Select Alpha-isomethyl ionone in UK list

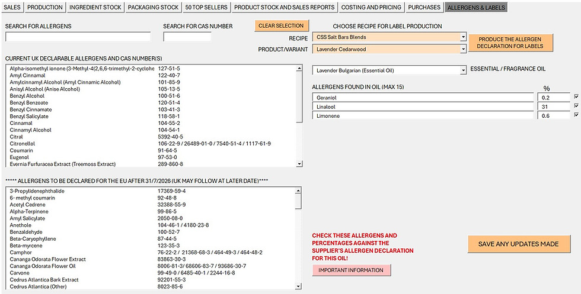tap(151, 69)
